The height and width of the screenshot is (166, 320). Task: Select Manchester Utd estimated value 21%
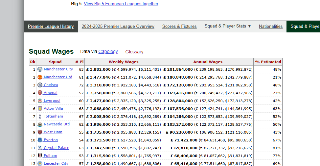(x=277, y=77)
